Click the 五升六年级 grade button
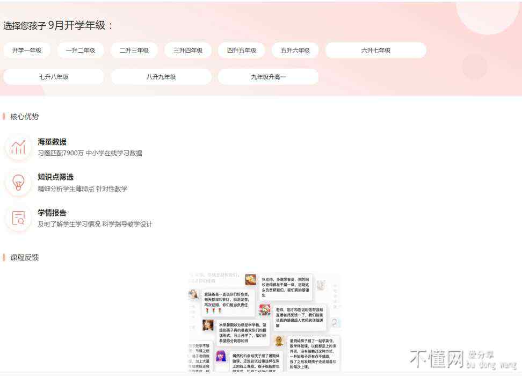Screen dimensions: 522x376 click(x=295, y=50)
